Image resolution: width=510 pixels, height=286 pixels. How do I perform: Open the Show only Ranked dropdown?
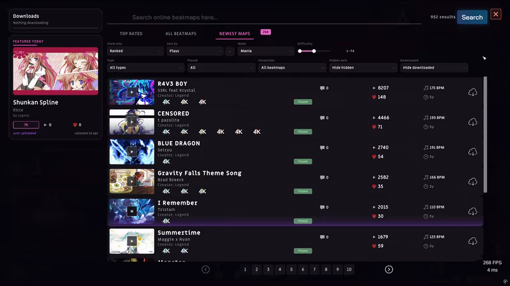pyautogui.click(x=135, y=51)
